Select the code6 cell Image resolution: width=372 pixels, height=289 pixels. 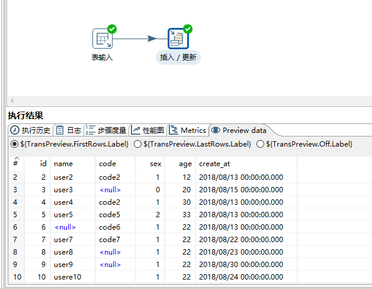tap(116, 227)
